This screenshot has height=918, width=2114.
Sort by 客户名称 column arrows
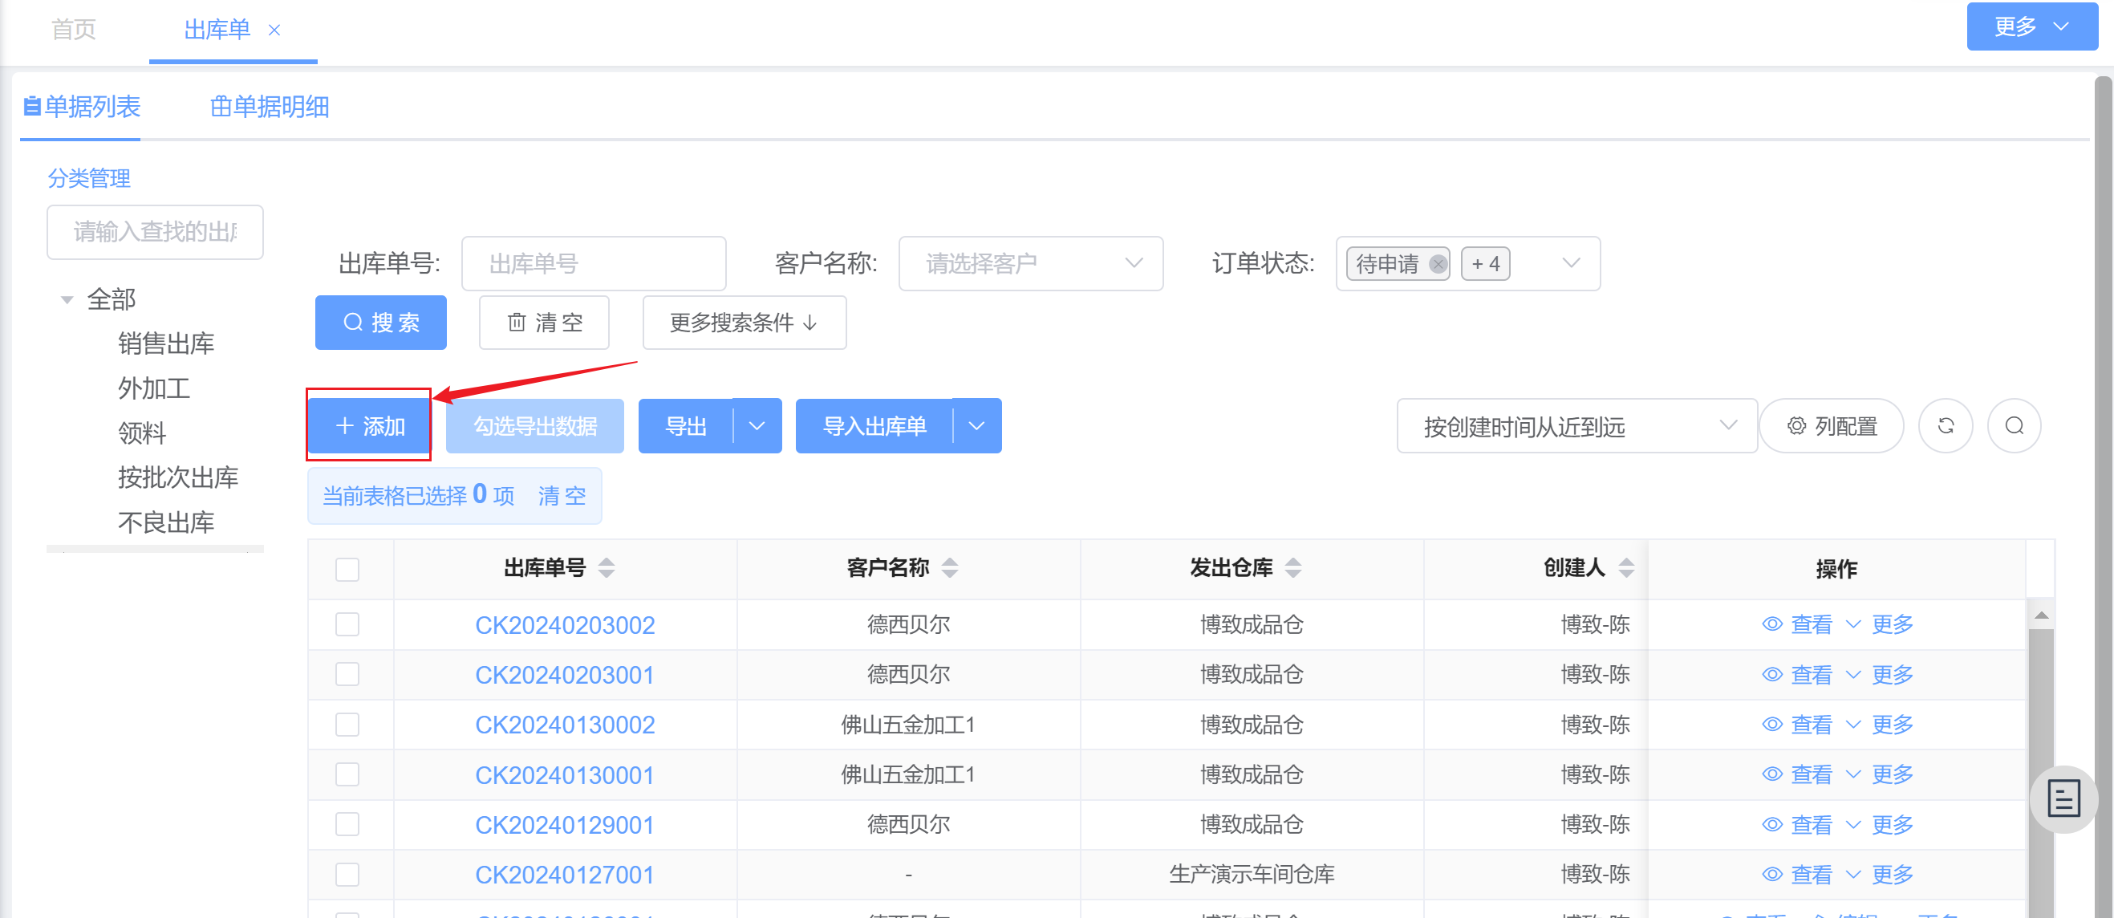tap(949, 567)
